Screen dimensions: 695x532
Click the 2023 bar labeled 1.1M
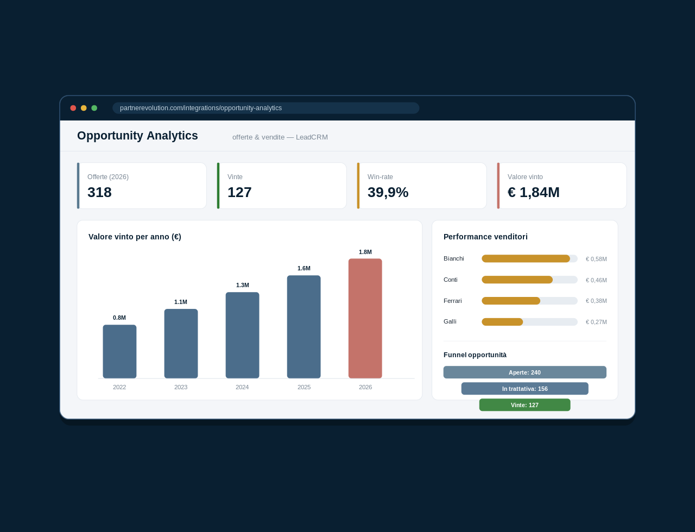(x=181, y=344)
